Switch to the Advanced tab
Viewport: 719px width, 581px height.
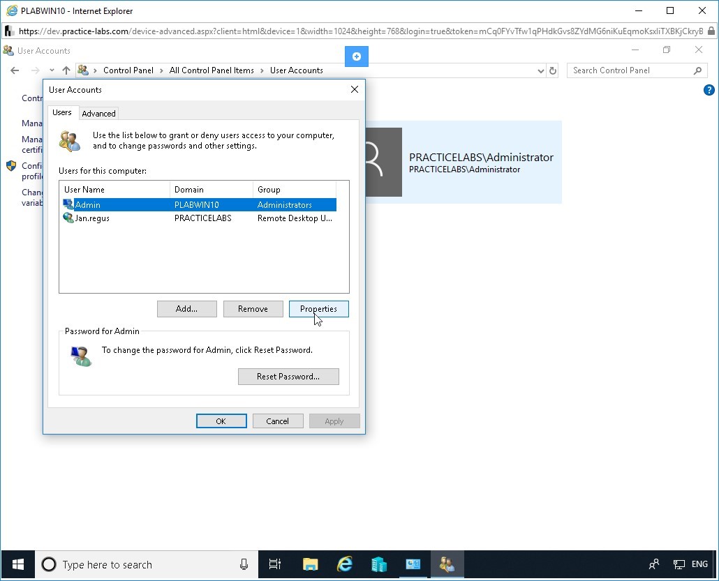[98, 114]
